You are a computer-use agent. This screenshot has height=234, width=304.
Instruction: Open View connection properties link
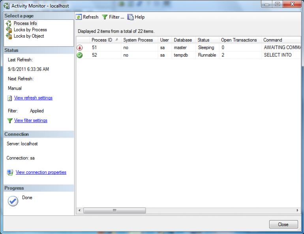(x=41, y=172)
